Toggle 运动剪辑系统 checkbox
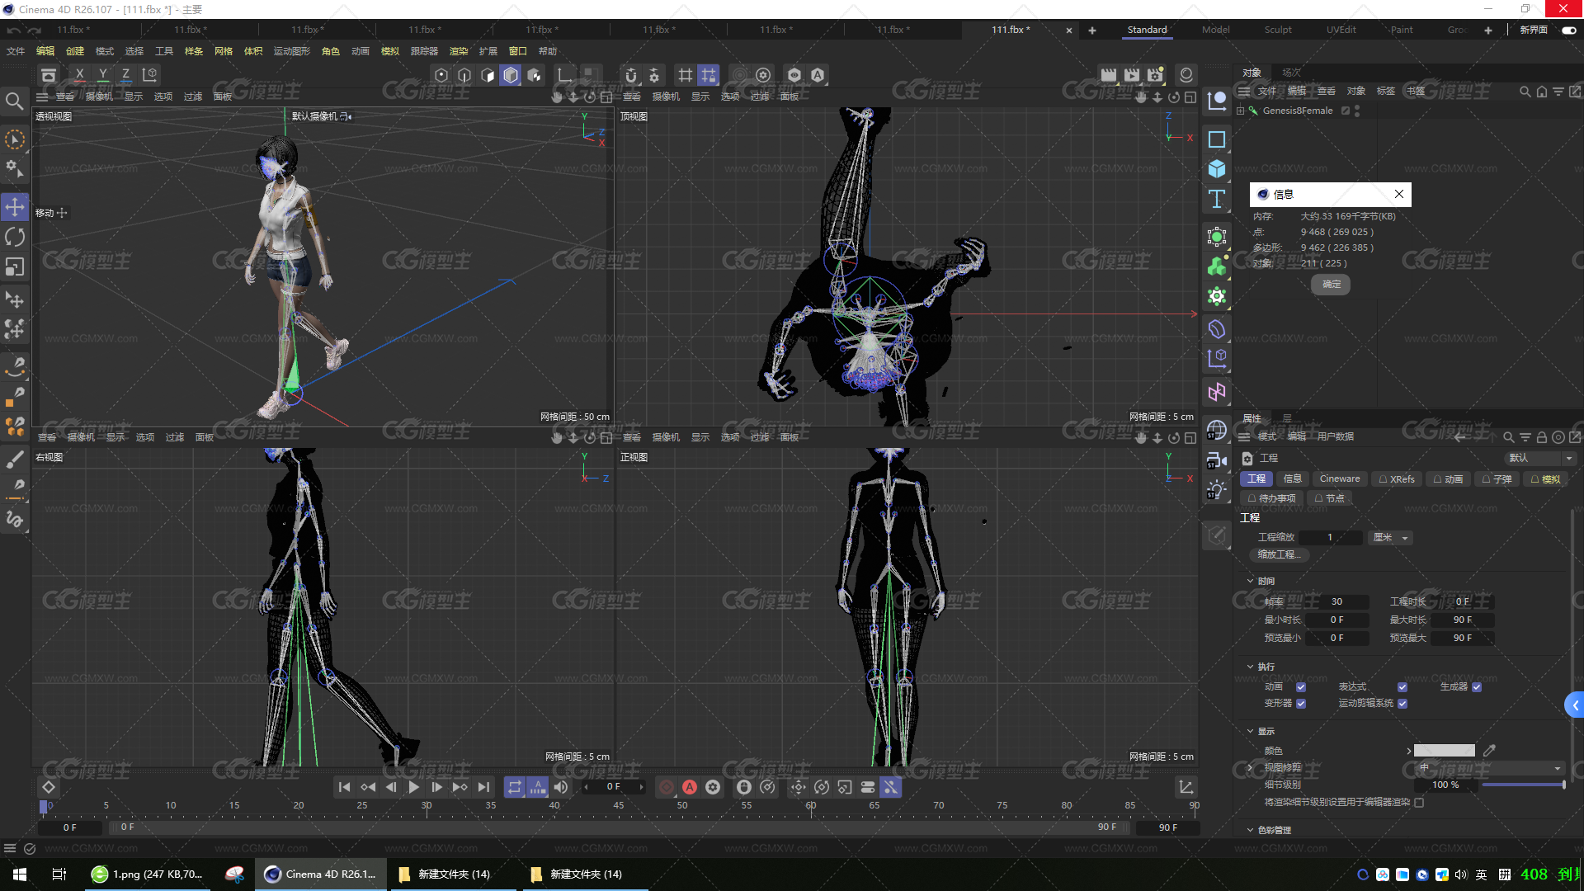The width and height of the screenshot is (1584, 891). (x=1404, y=703)
